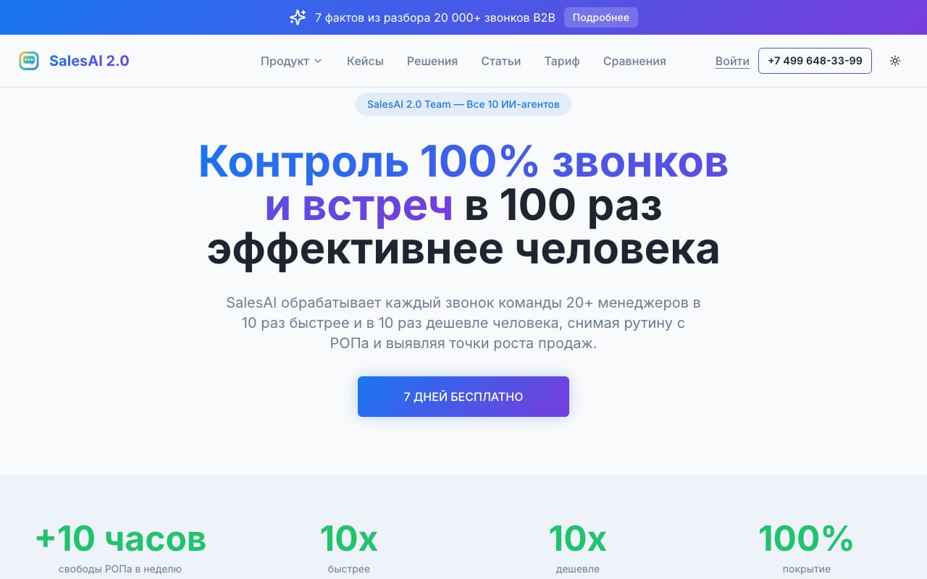Click the 100% покрытие statistic

pyautogui.click(x=806, y=538)
